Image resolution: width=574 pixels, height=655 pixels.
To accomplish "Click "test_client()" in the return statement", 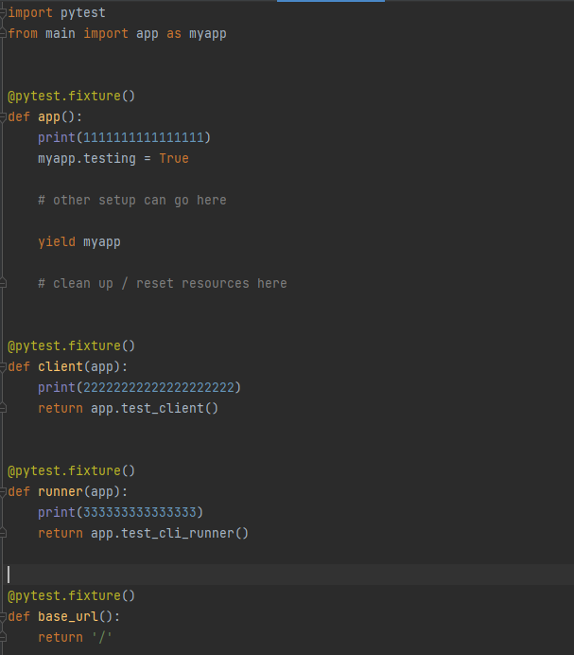I will (x=169, y=408).
